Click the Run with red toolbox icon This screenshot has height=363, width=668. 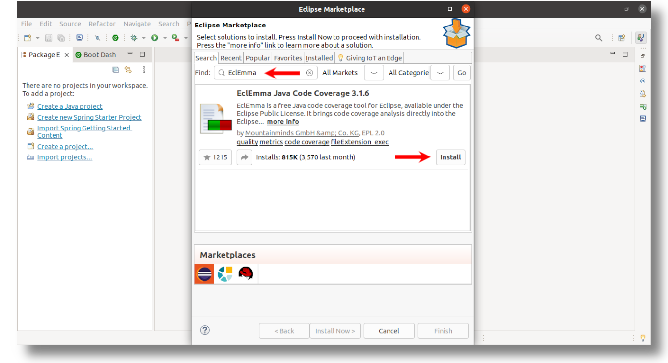(175, 38)
